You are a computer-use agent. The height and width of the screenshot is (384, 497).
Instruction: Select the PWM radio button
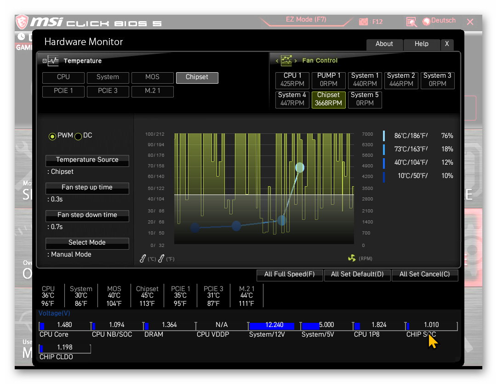coord(52,136)
